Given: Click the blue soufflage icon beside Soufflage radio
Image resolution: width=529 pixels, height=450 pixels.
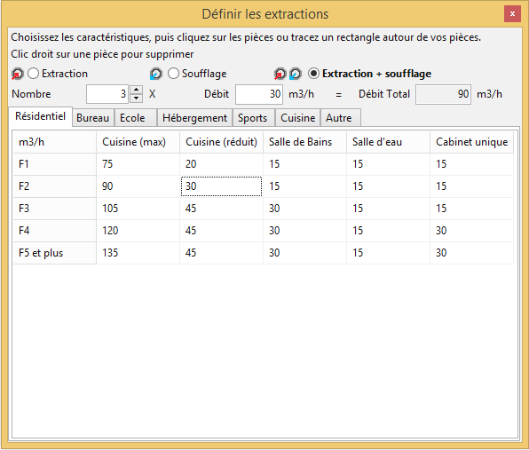Looking at the screenshot, I should coord(156,74).
